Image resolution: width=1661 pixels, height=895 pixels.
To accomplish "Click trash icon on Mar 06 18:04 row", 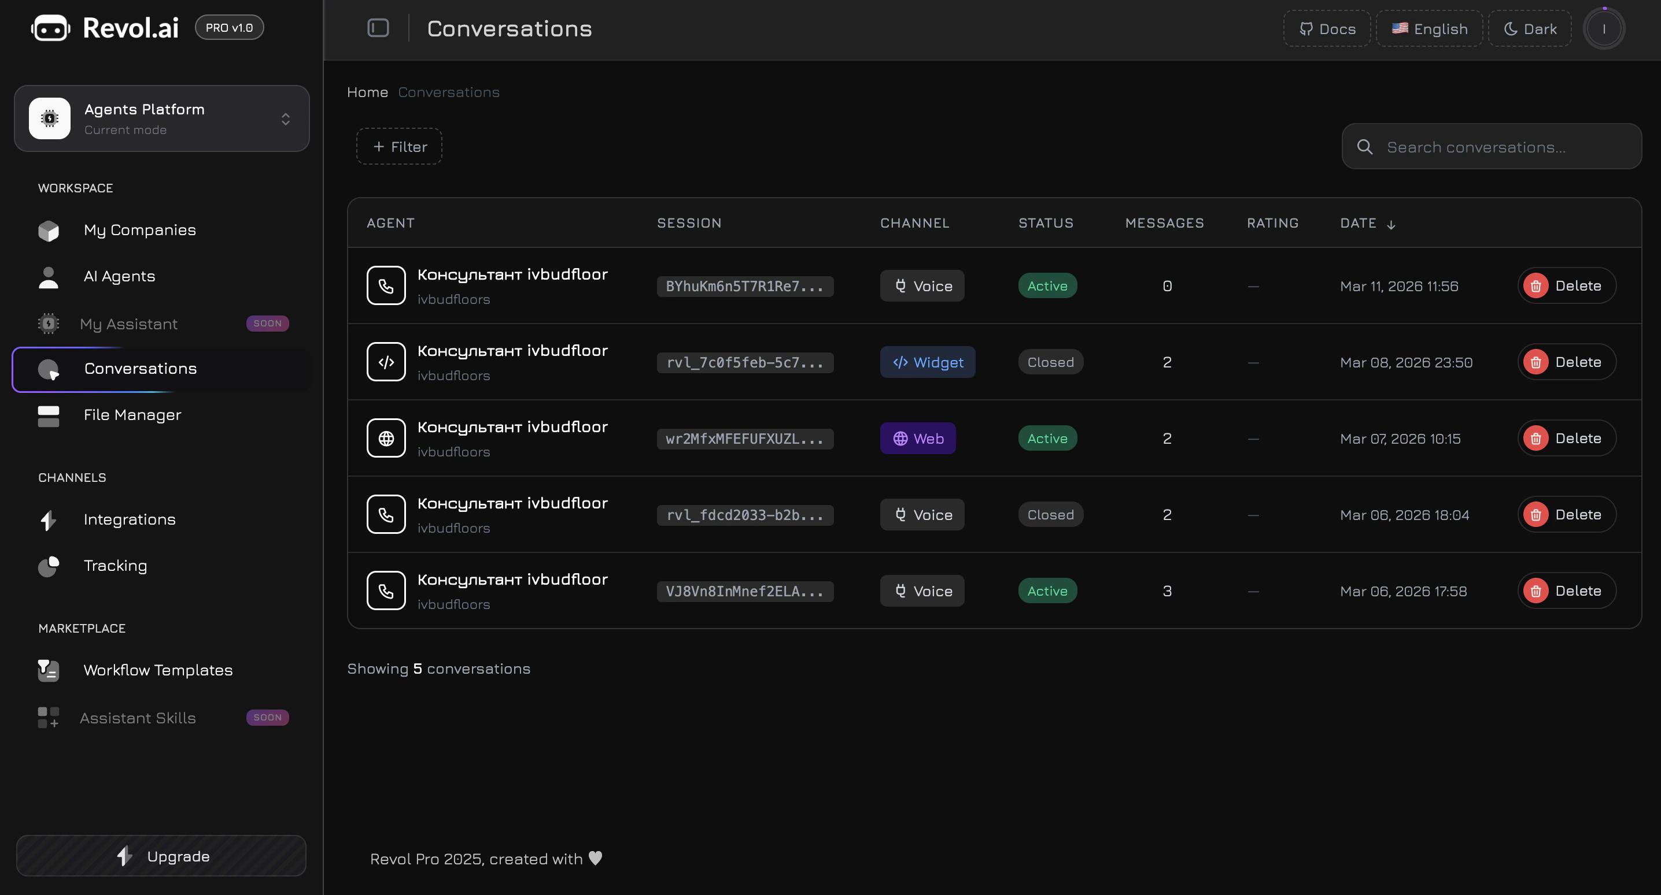I will coord(1536,514).
